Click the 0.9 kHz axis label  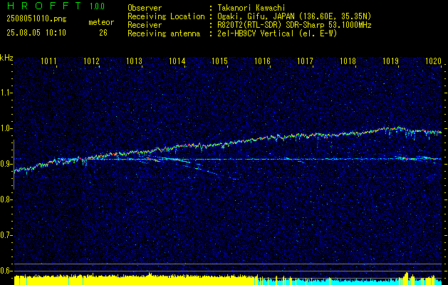pos(6,164)
